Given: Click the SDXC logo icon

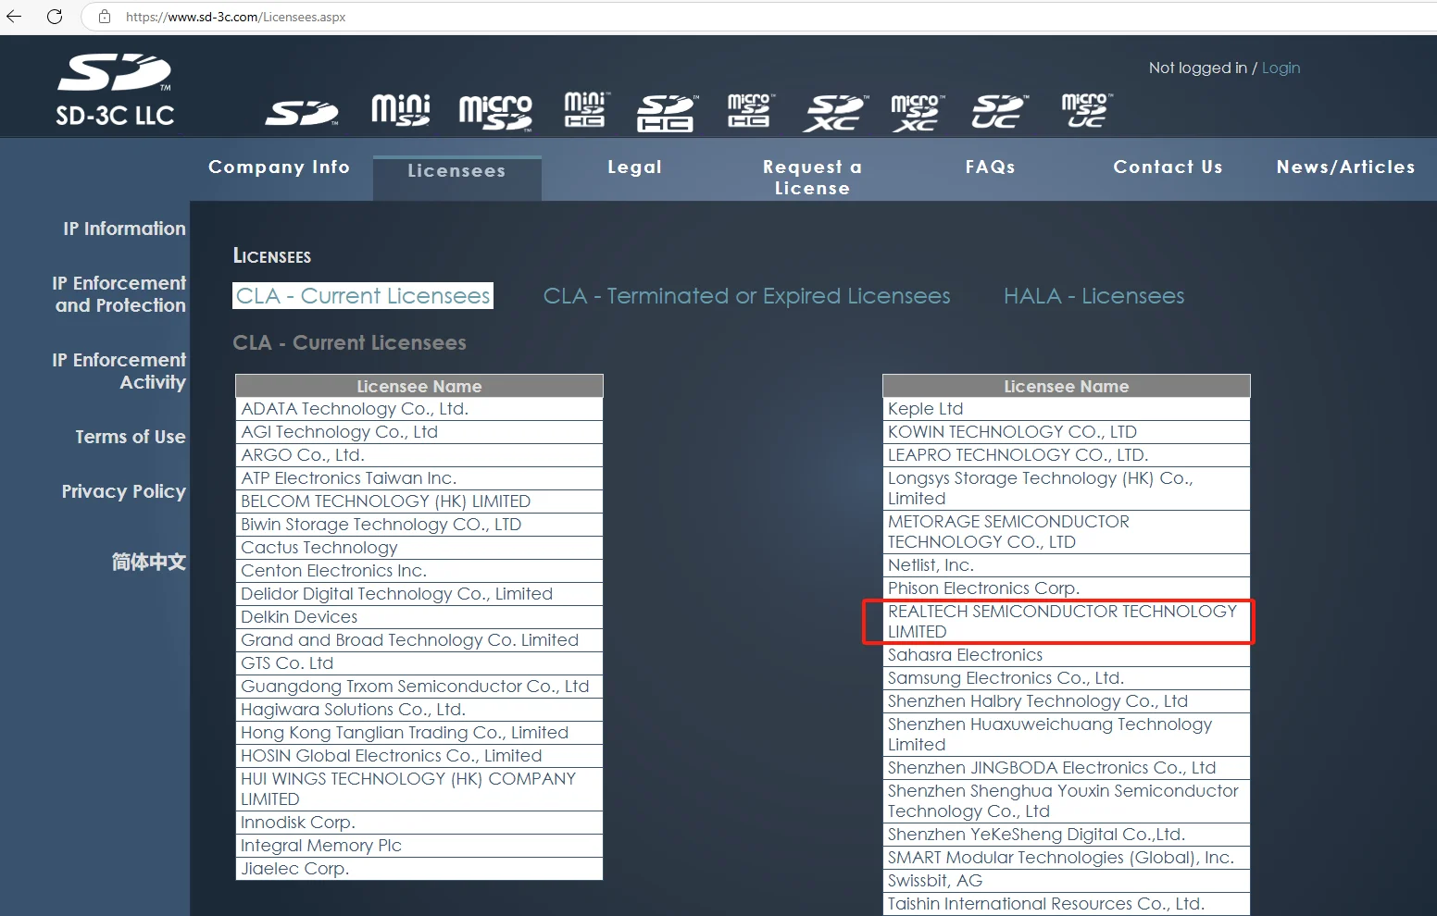Looking at the screenshot, I should (x=836, y=113).
